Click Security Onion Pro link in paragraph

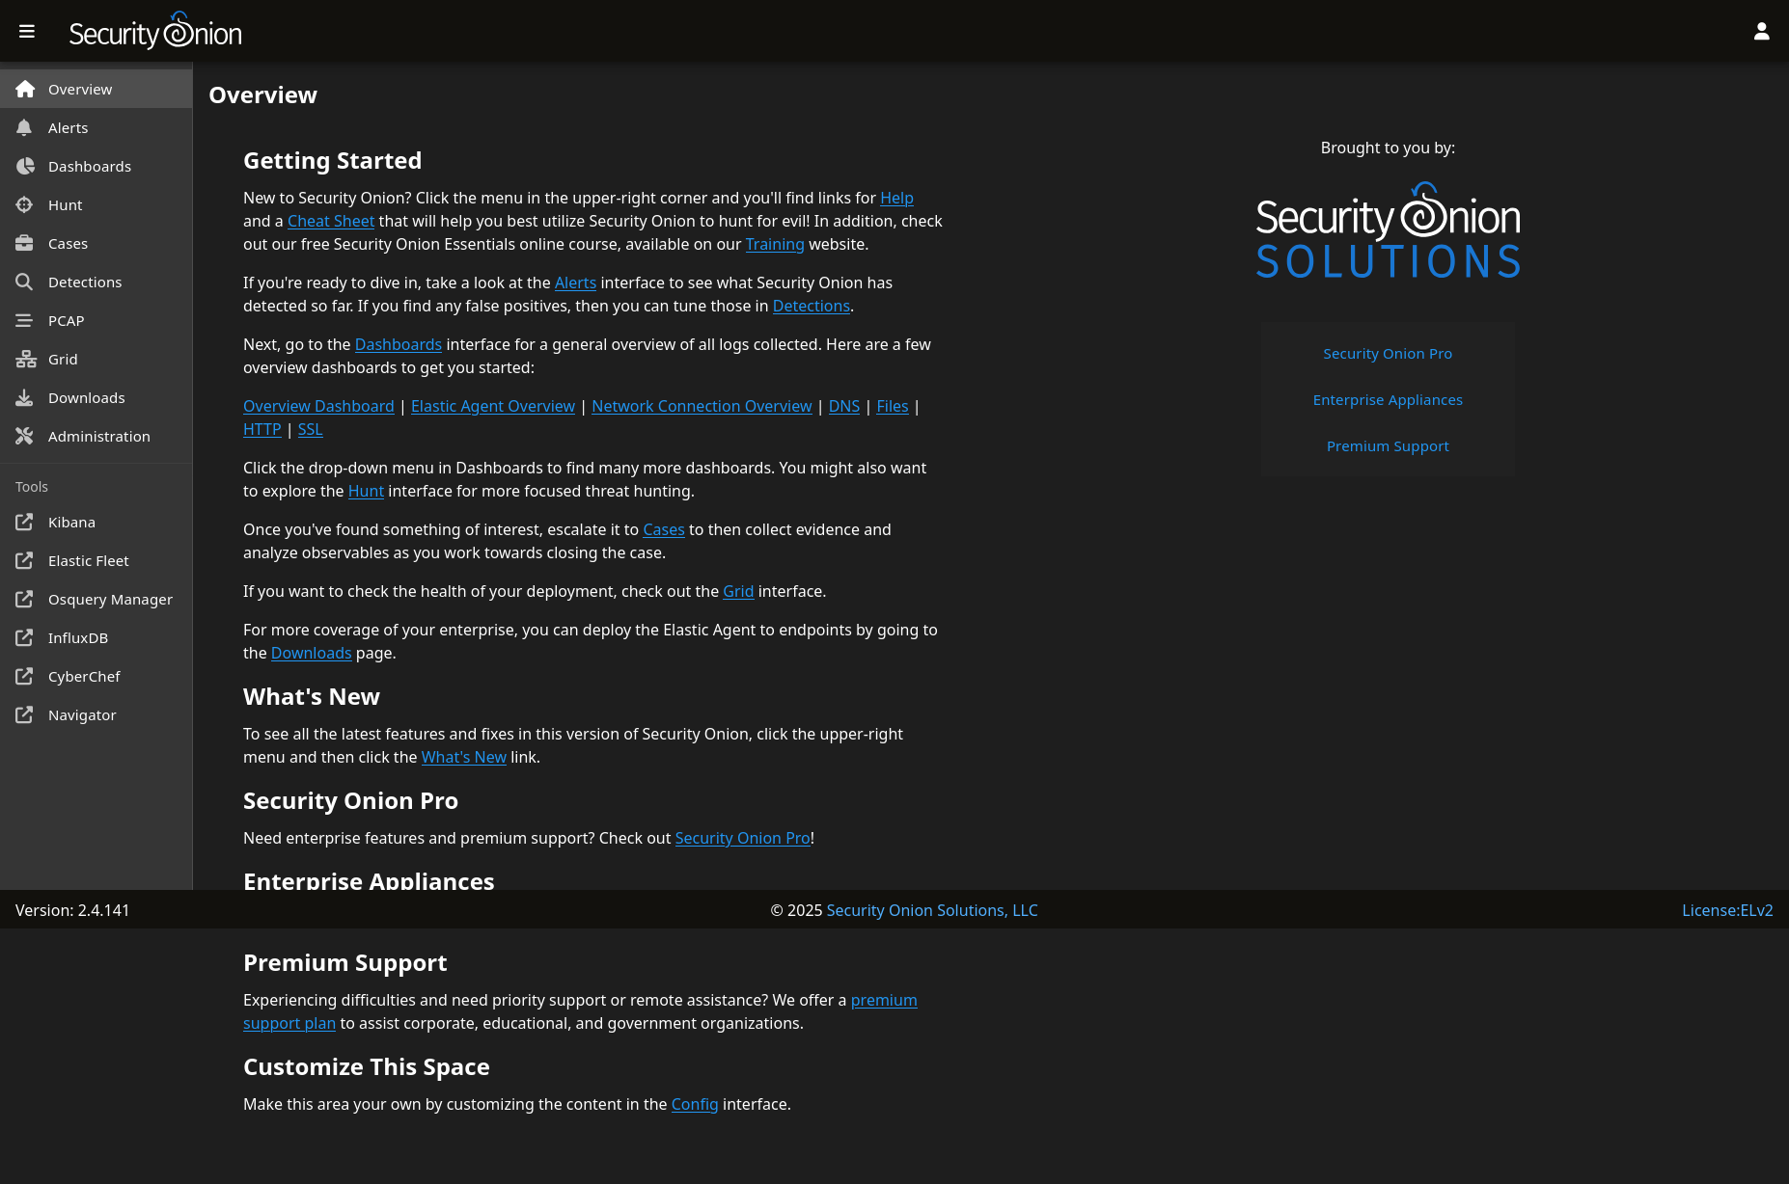[743, 838]
